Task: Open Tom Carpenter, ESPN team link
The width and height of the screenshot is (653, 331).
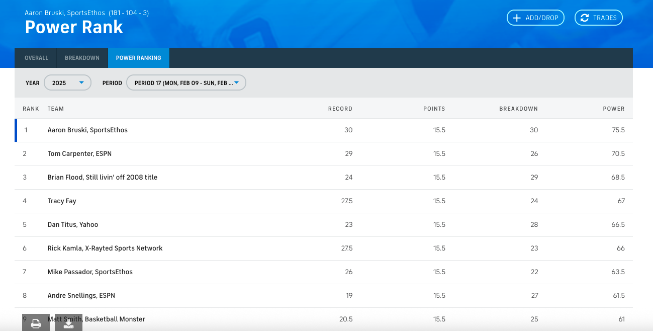Action: (x=79, y=153)
